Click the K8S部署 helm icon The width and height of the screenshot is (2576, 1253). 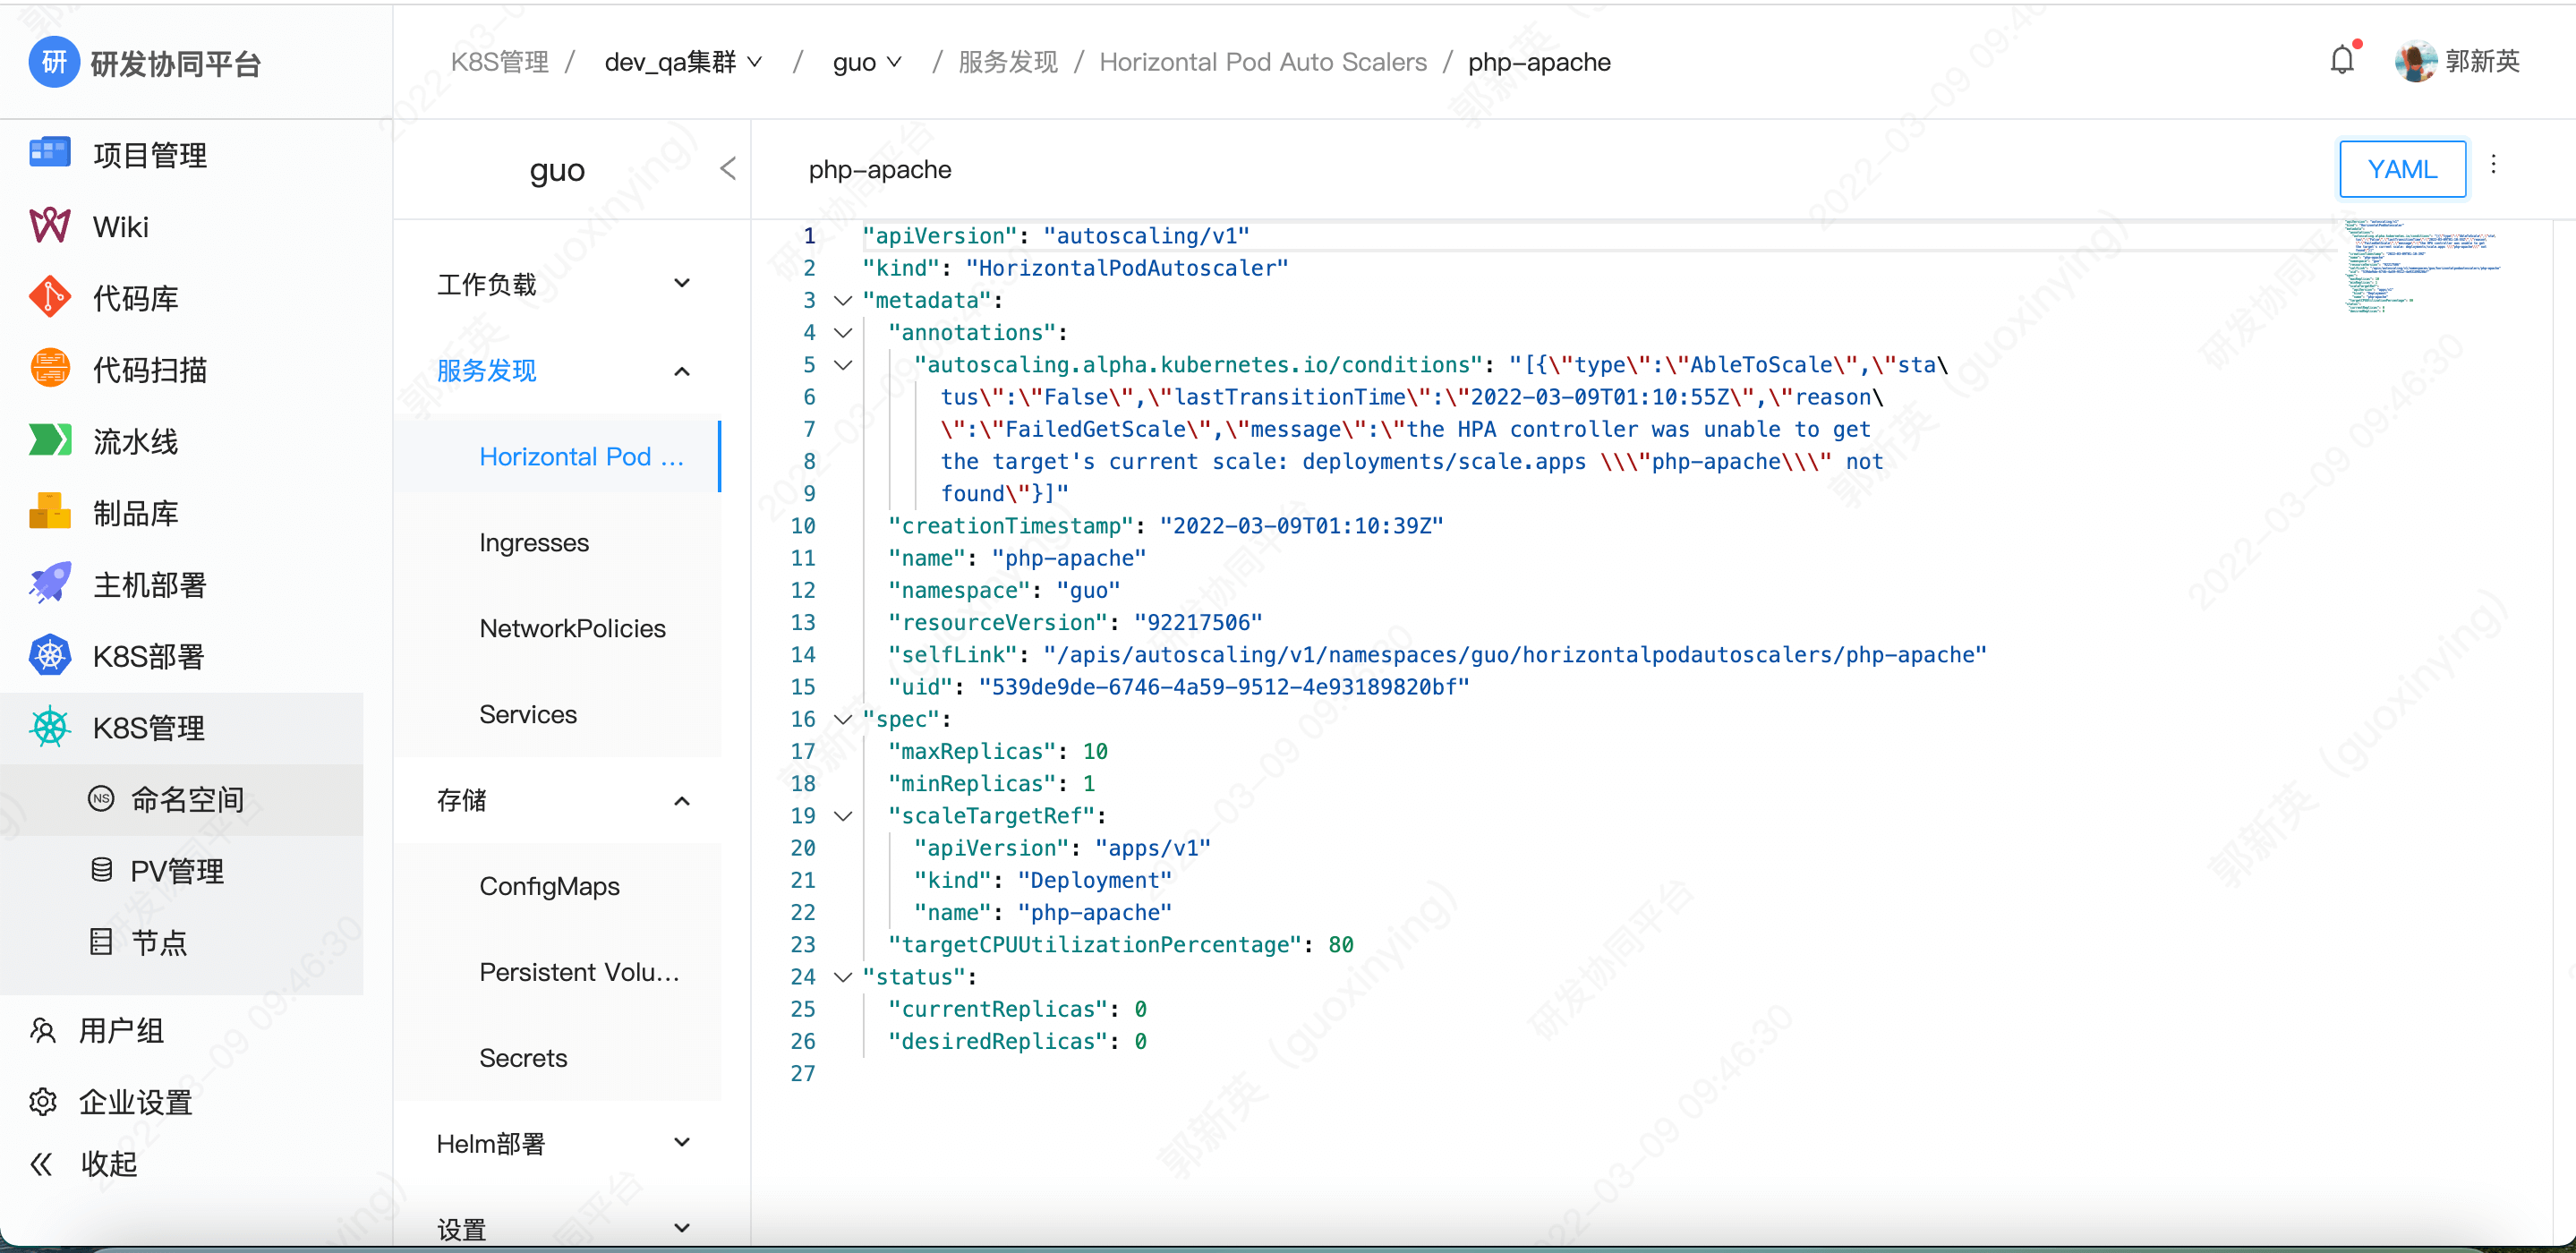49,655
